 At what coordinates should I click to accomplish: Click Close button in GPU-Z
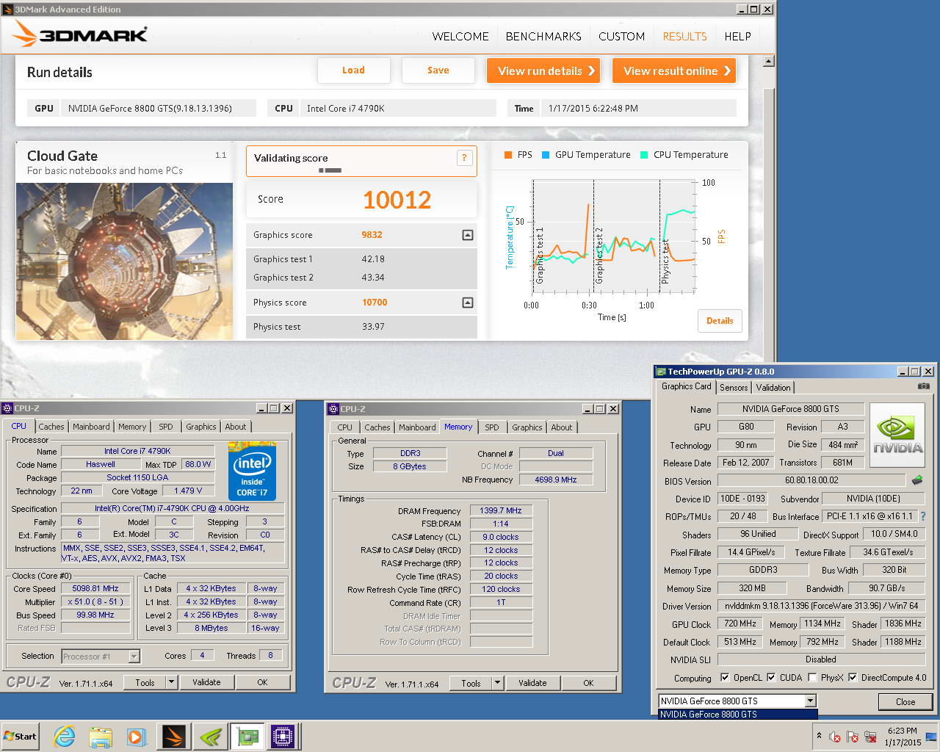(x=905, y=701)
